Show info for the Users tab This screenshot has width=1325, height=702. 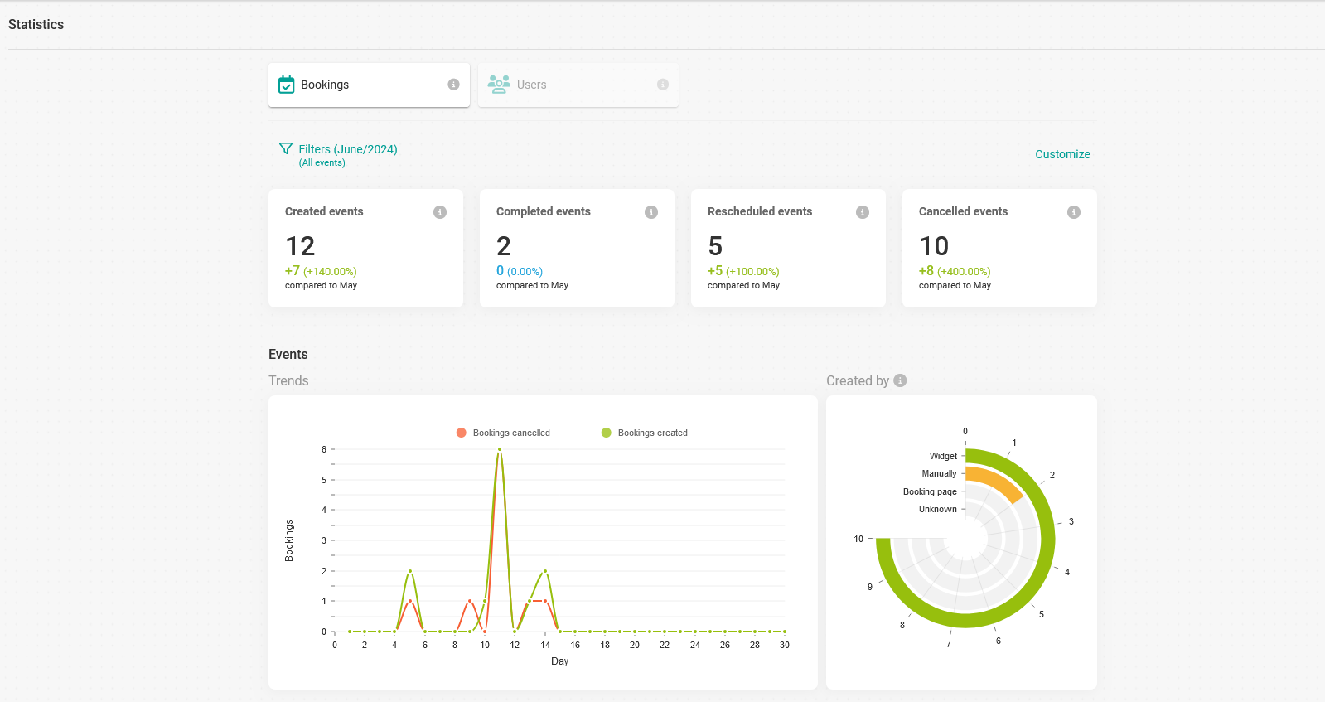663,85
